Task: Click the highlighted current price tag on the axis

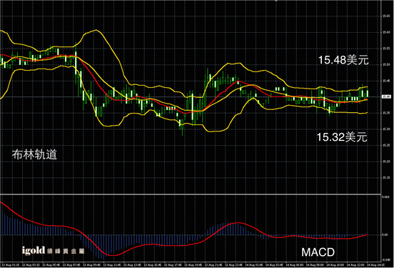Action: pos(386,96)
